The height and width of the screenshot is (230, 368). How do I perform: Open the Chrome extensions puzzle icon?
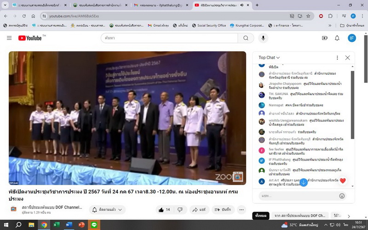click(330, 16)
